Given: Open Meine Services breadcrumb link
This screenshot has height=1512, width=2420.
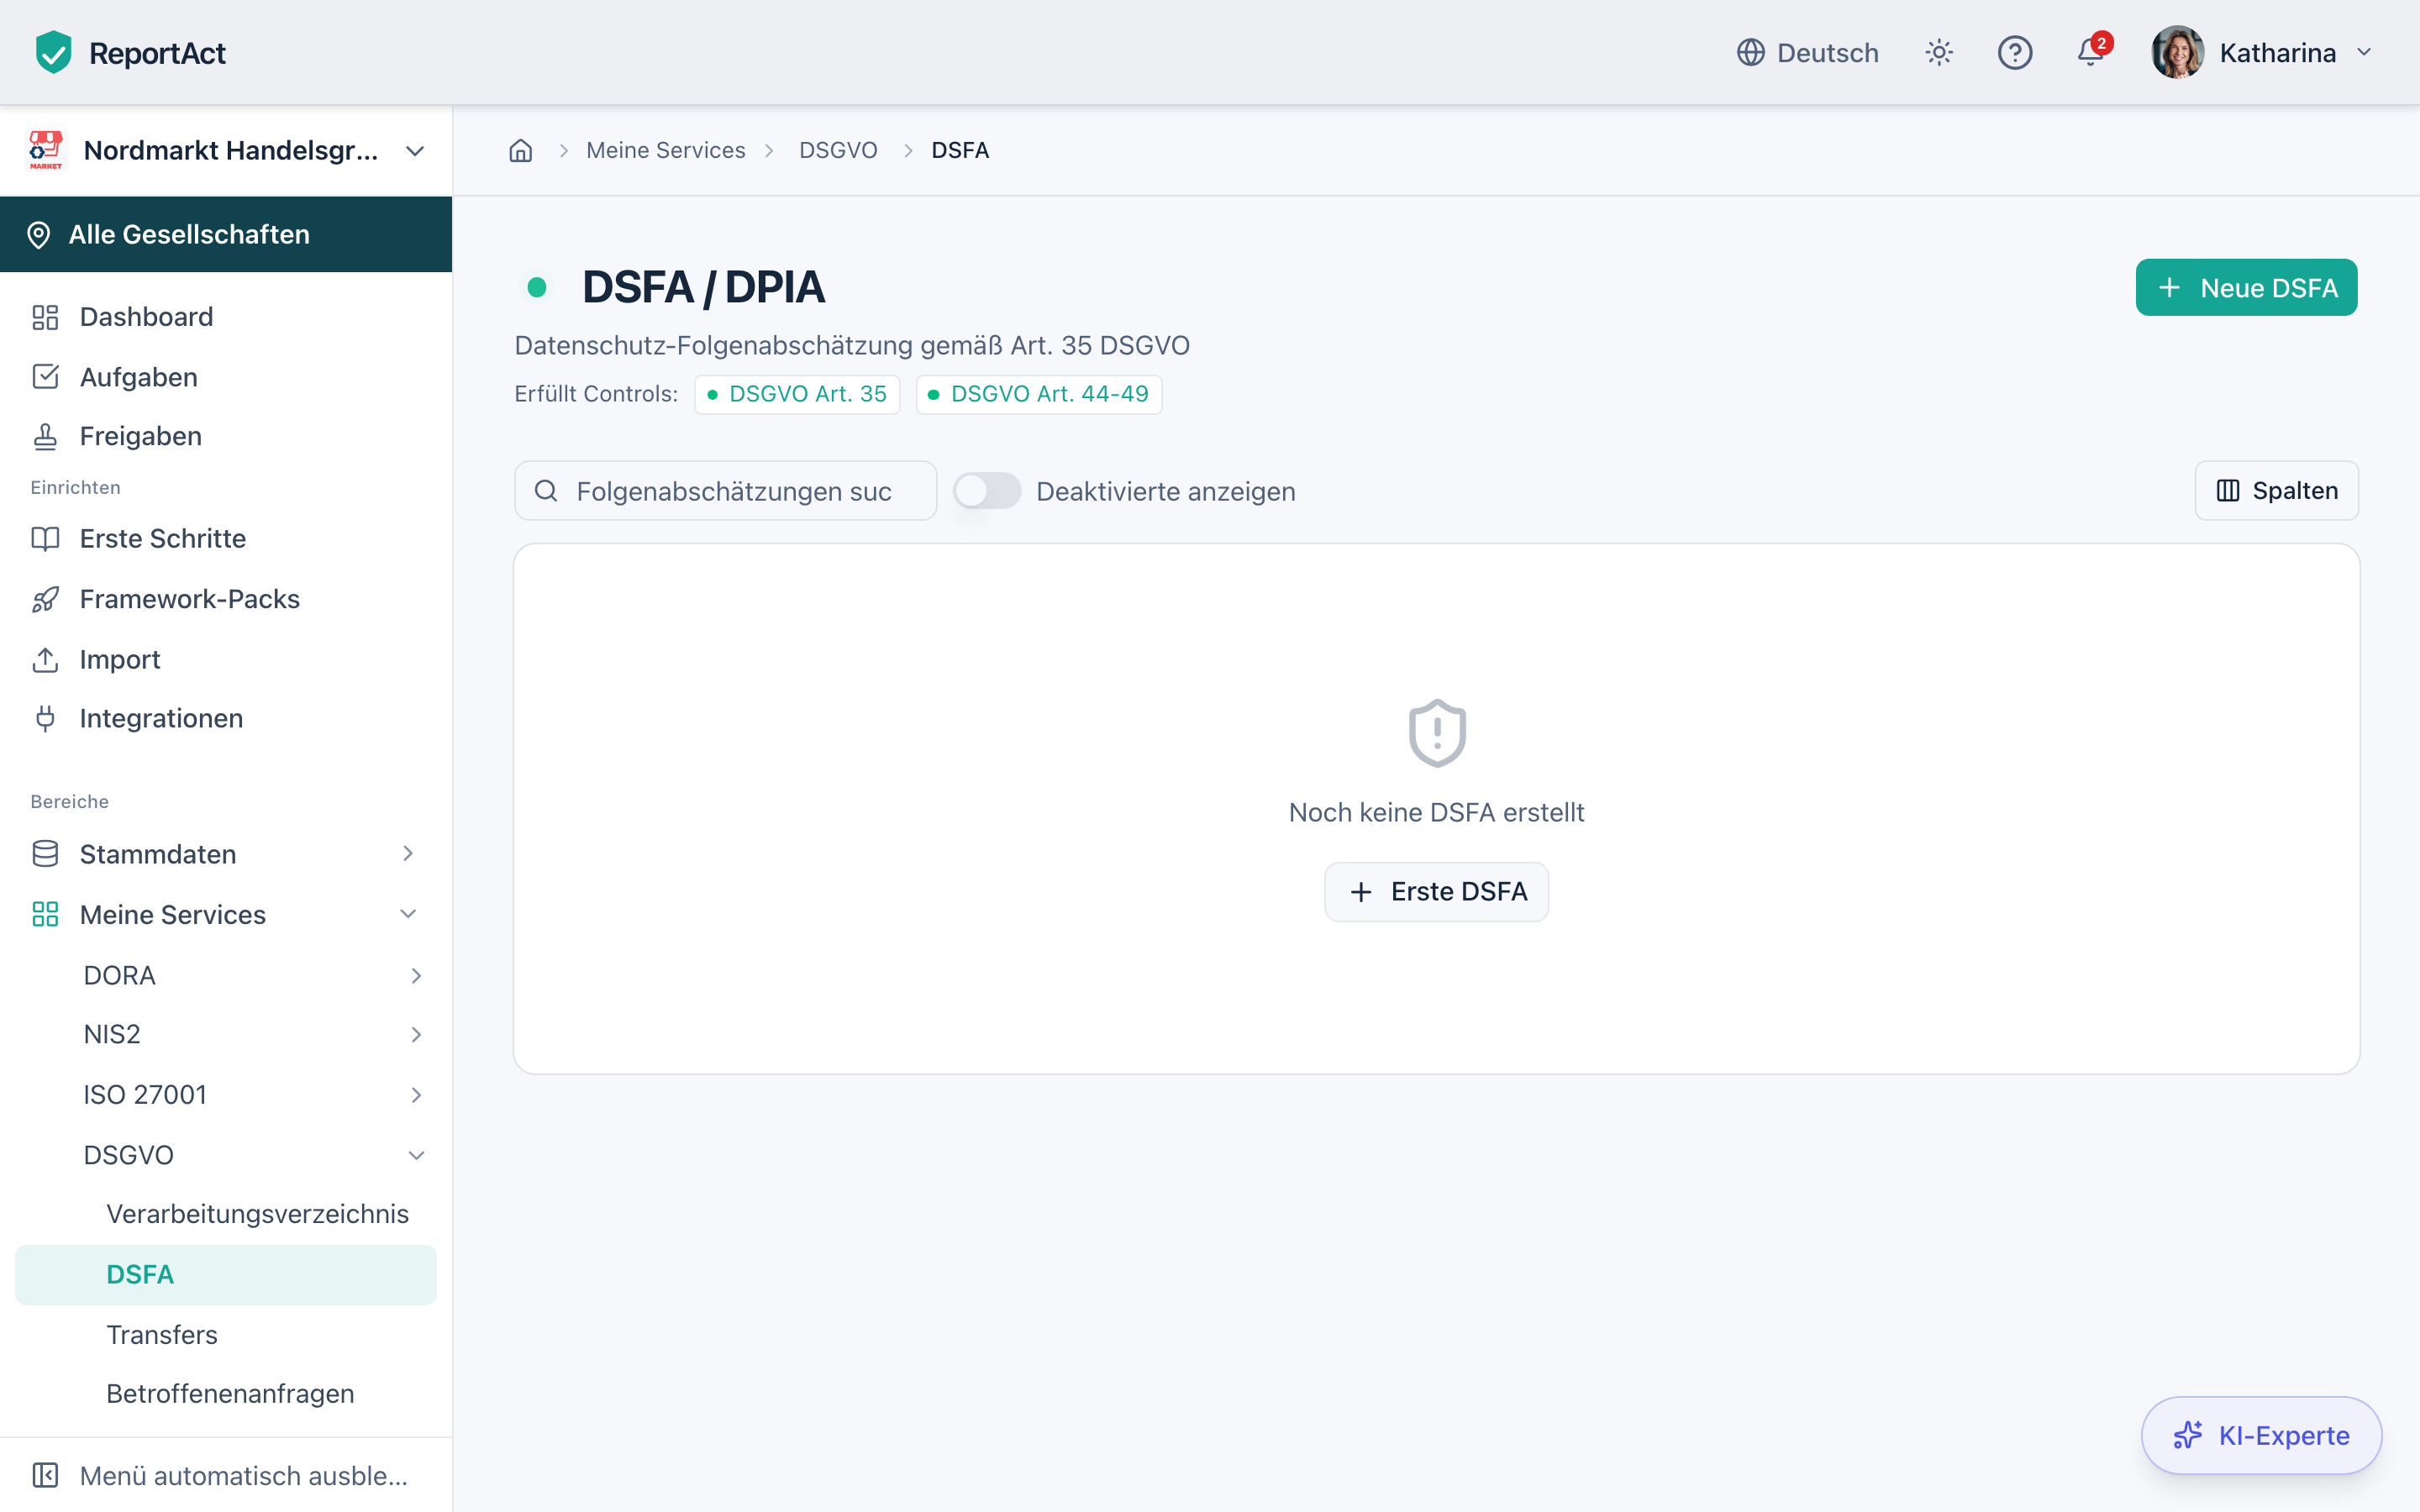Looking at the screenshot, I should (x=666, y=150).
